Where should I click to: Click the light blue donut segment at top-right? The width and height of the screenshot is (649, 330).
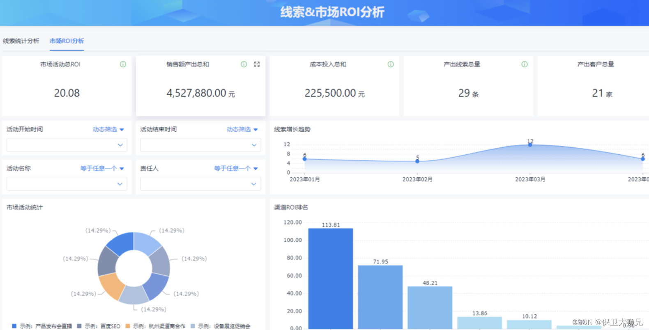pyautogui.click(x=146, y=243)
